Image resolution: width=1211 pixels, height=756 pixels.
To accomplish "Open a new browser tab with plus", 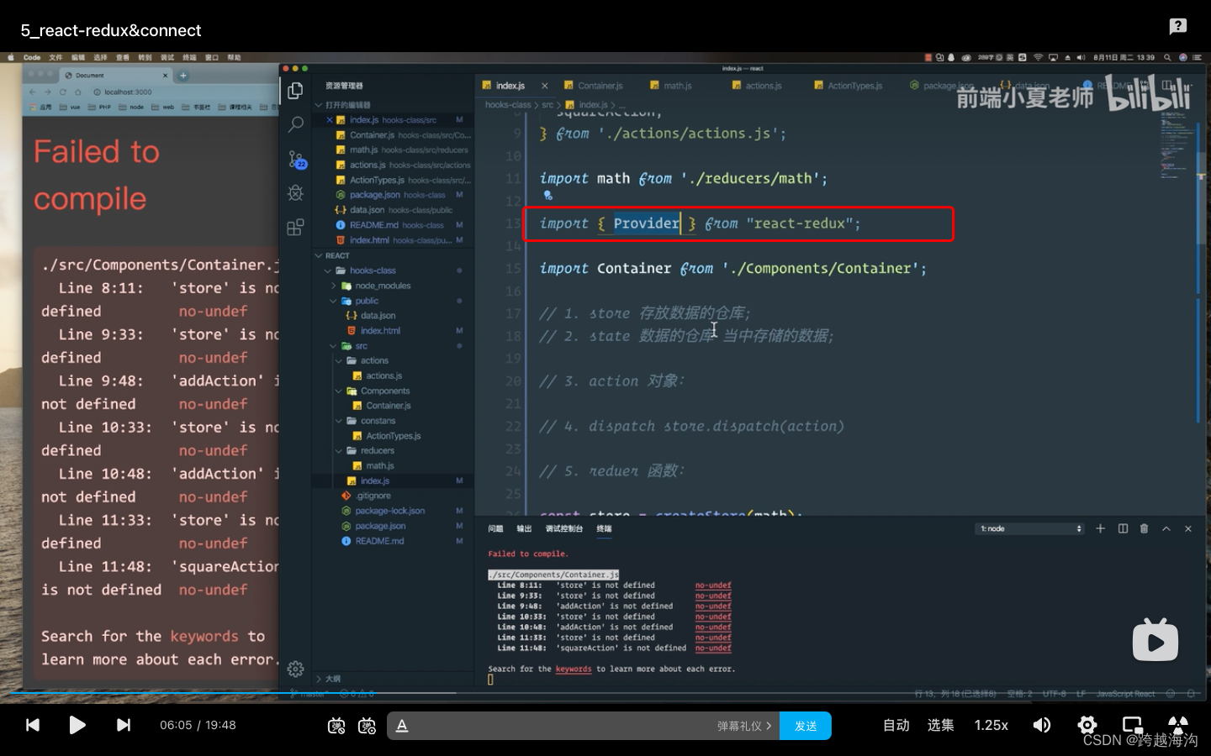I will tap(183, 76).
